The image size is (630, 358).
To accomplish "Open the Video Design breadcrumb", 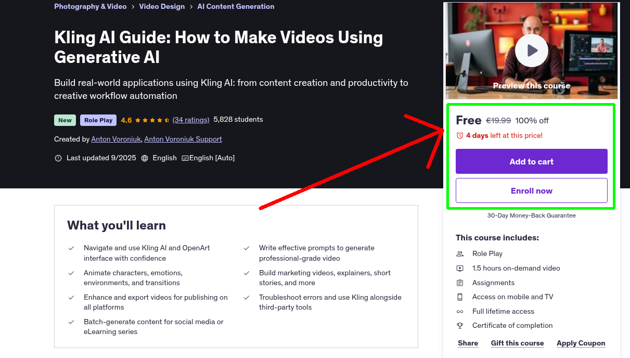I will [x=162, y=6].
